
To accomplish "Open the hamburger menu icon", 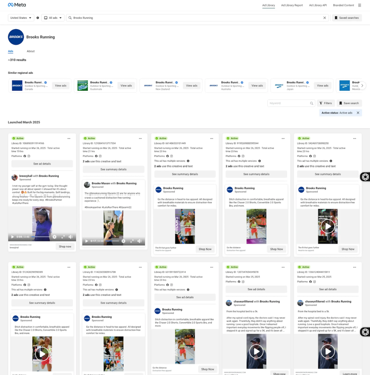I will pyautogui.click(x=359, y=5).
